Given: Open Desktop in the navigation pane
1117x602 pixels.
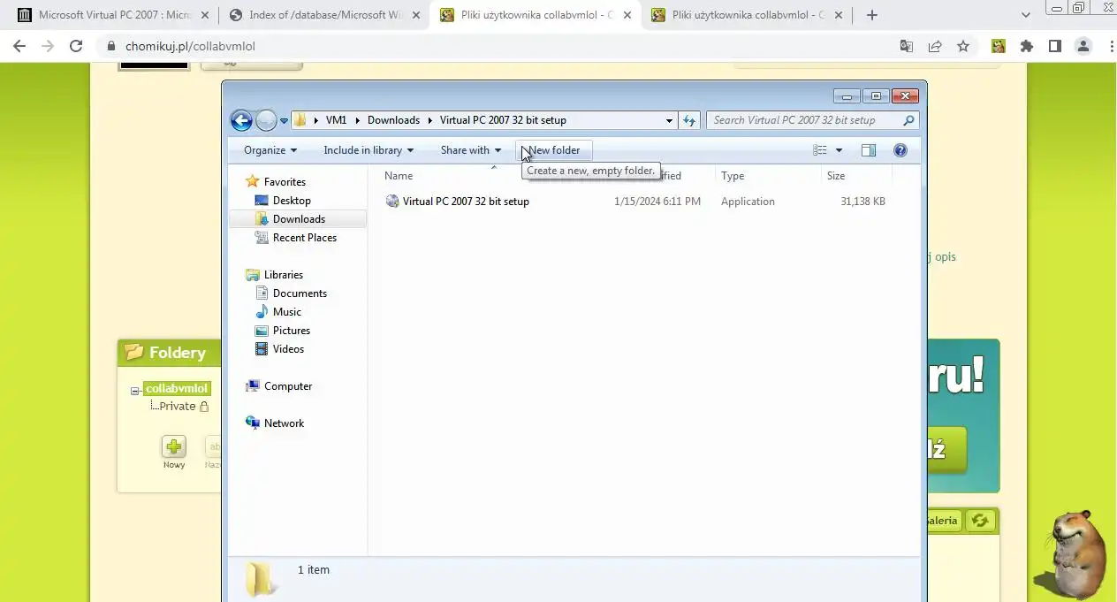Looking at the screenshot, I should pyautogui.click(x=292, y=201).
